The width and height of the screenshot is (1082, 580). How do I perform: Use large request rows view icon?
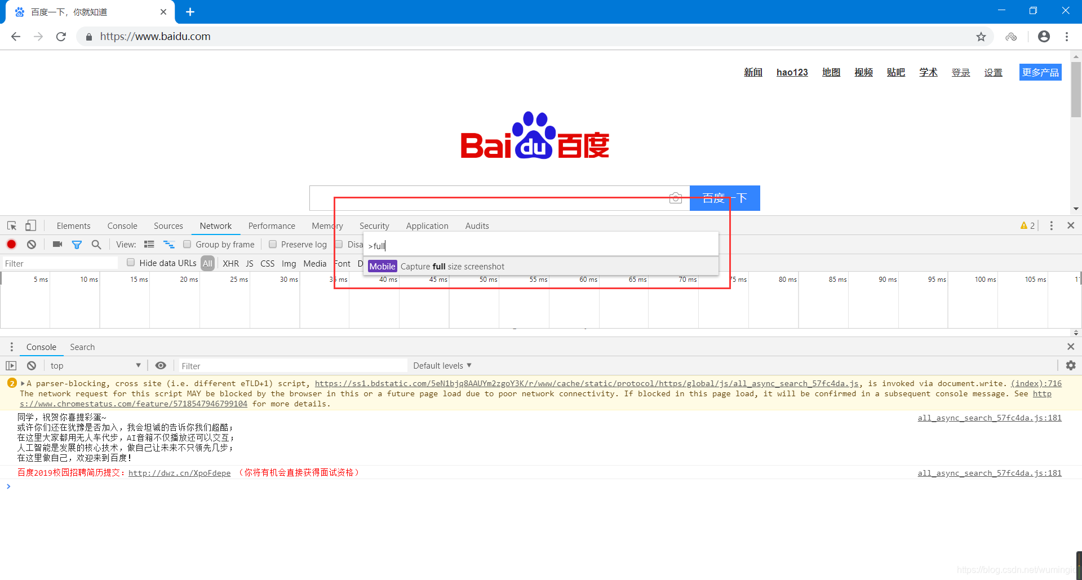(149, 244)
